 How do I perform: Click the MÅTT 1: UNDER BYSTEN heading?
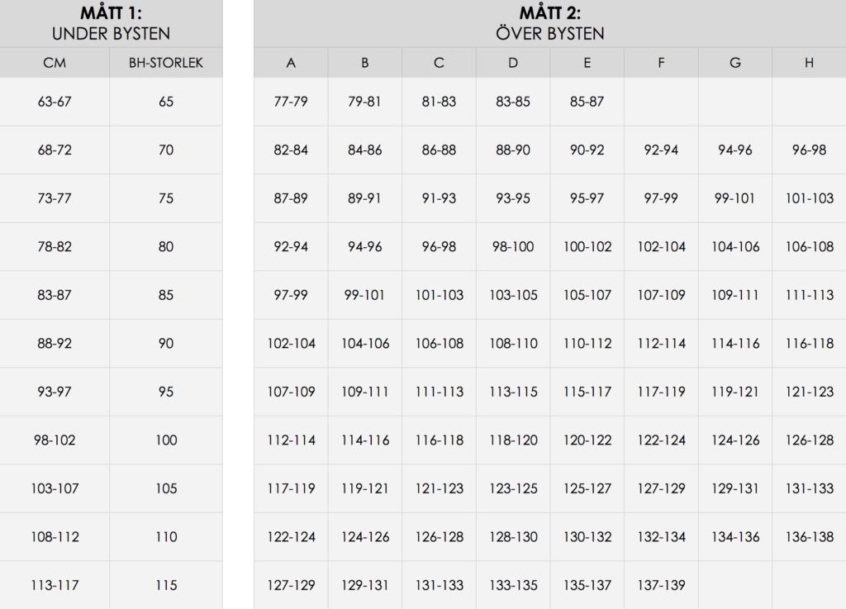111,24
